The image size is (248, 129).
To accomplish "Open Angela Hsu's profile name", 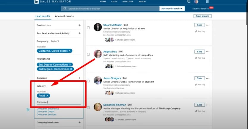I will [110, 52].
